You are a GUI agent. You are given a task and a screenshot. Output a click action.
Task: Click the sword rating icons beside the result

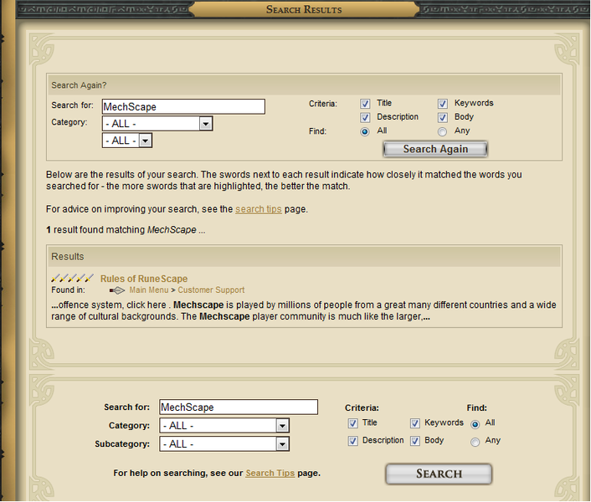72,279
